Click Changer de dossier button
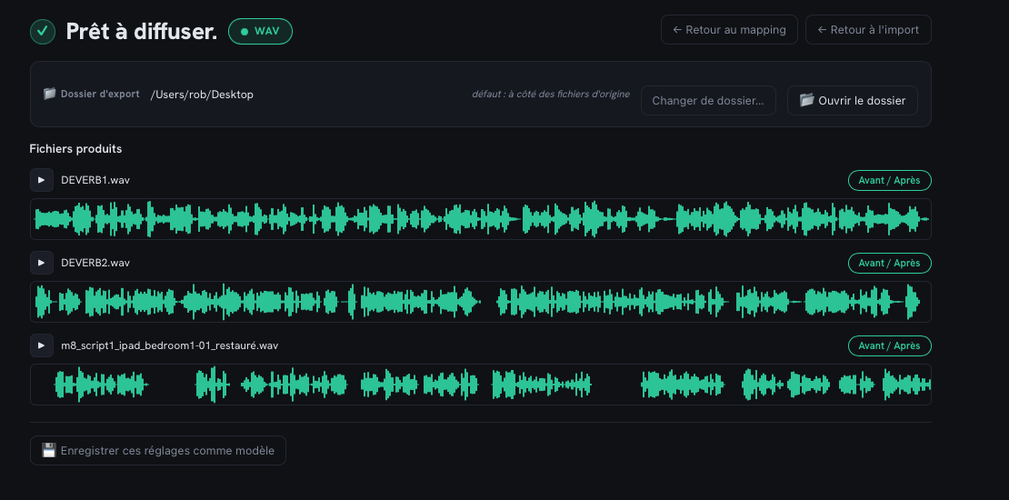Image resolution: width=1009 pixels, height=500 pixels. tap(708, 100)
